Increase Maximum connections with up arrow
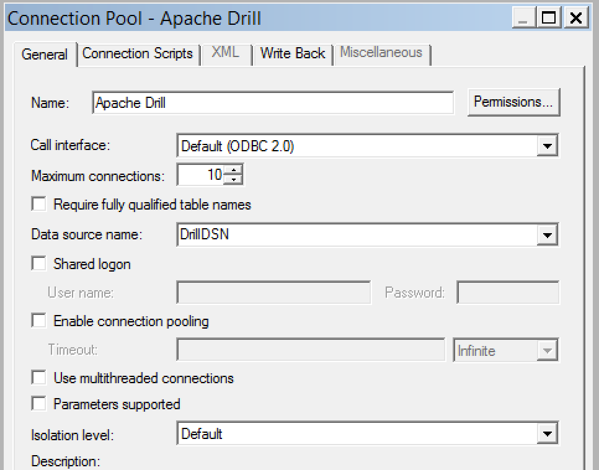599x470 pixels. 233,171
